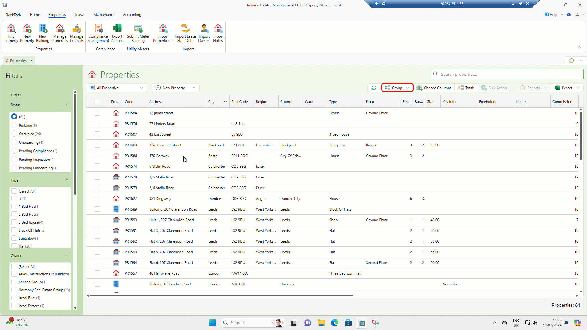The width and height of the screenshot is (587, 330).
Task: Click the Export Actions Excel icon
Action: pyautogui.click(x=117, y=33)
